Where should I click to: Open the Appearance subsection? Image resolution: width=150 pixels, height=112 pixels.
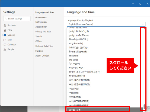pyautogui.click(x=41, y=17)
